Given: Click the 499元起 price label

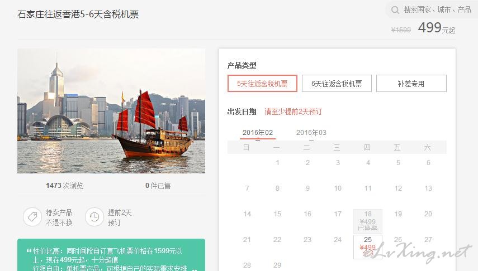Looking at the screenshot, I should [436, 28].
